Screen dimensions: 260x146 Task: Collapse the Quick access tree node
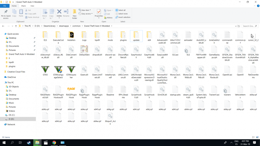tap(2, 34)
